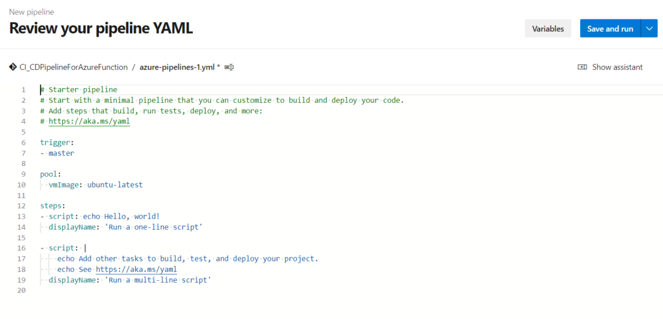
Task: Click on the pool: keyword line
Action: 51,175
